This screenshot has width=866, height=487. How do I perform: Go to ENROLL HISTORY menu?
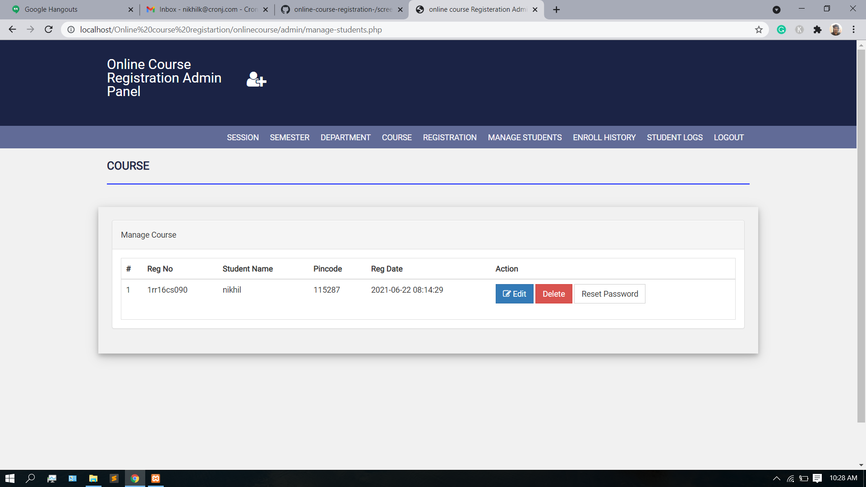pos(604,138)
